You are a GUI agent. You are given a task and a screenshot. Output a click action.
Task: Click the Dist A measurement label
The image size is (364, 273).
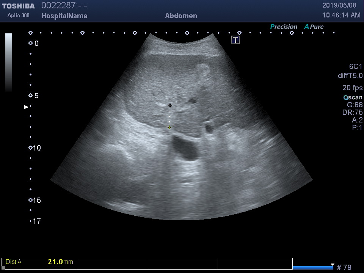(x=14, y=262)
